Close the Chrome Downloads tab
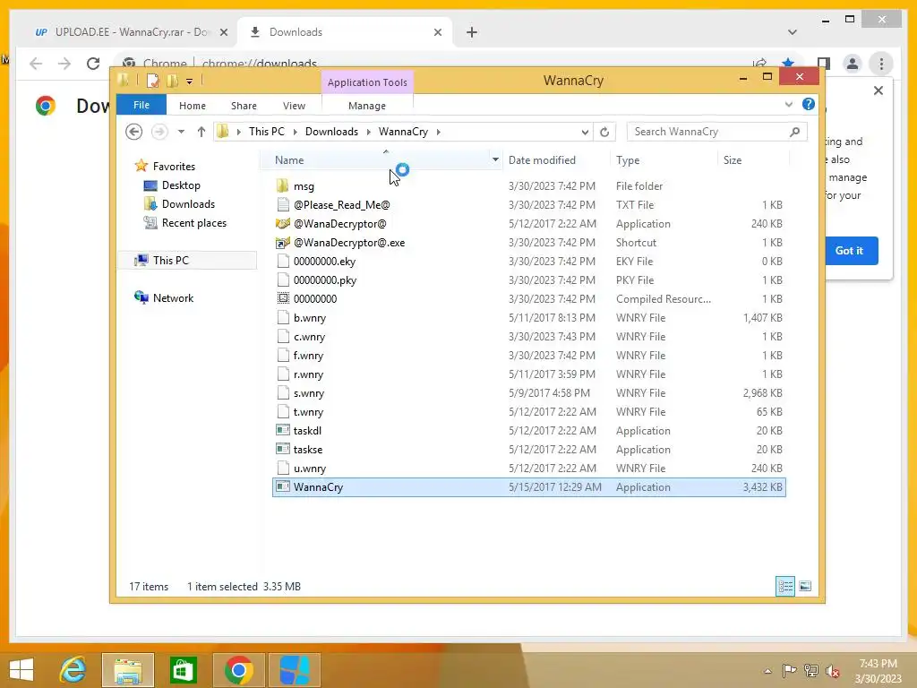 437,32
